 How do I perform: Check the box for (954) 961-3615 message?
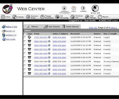point(25,53)
